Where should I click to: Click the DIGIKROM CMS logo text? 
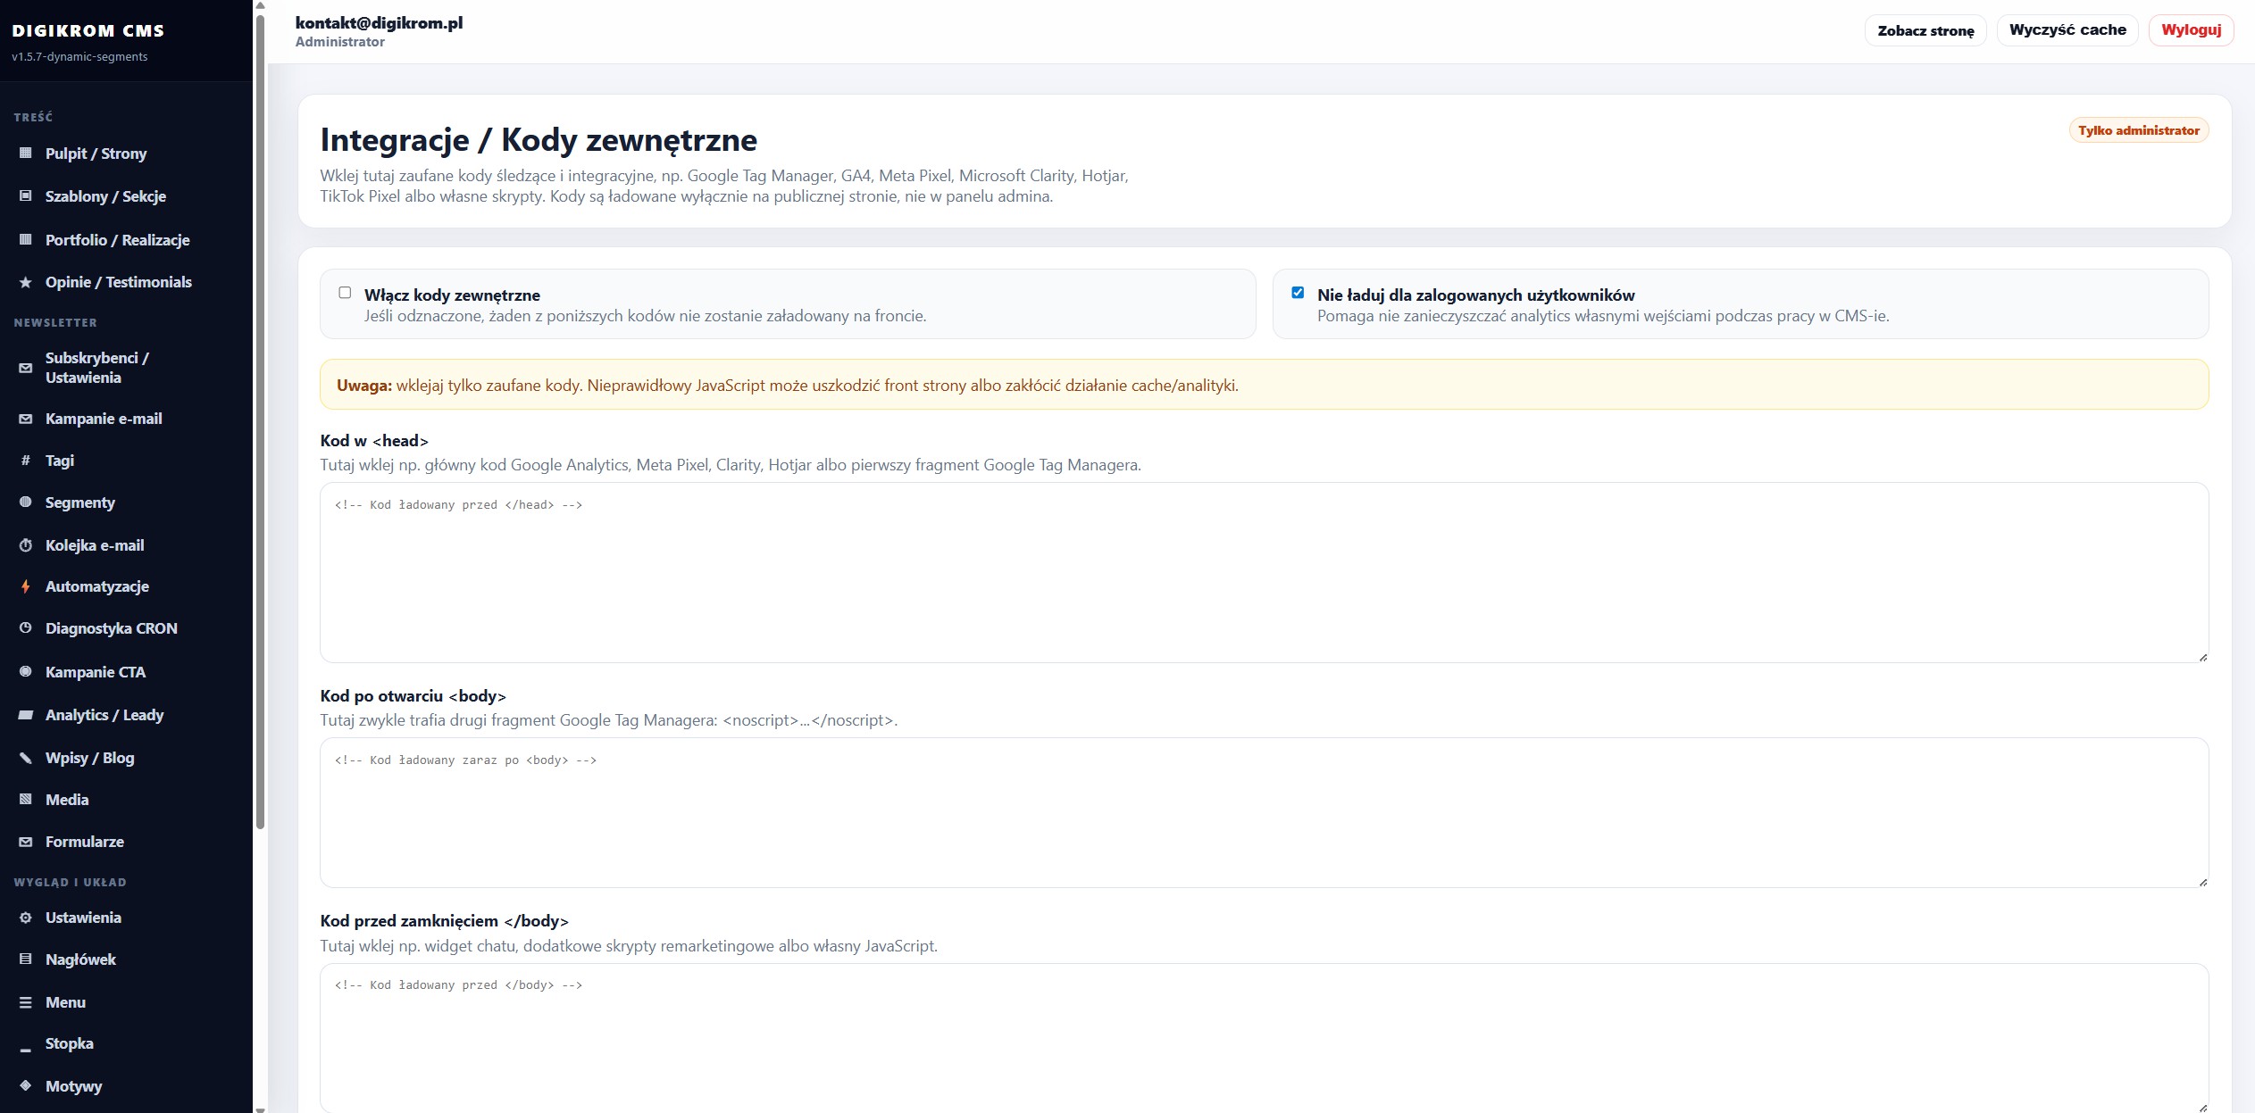(x=88, y=30)
